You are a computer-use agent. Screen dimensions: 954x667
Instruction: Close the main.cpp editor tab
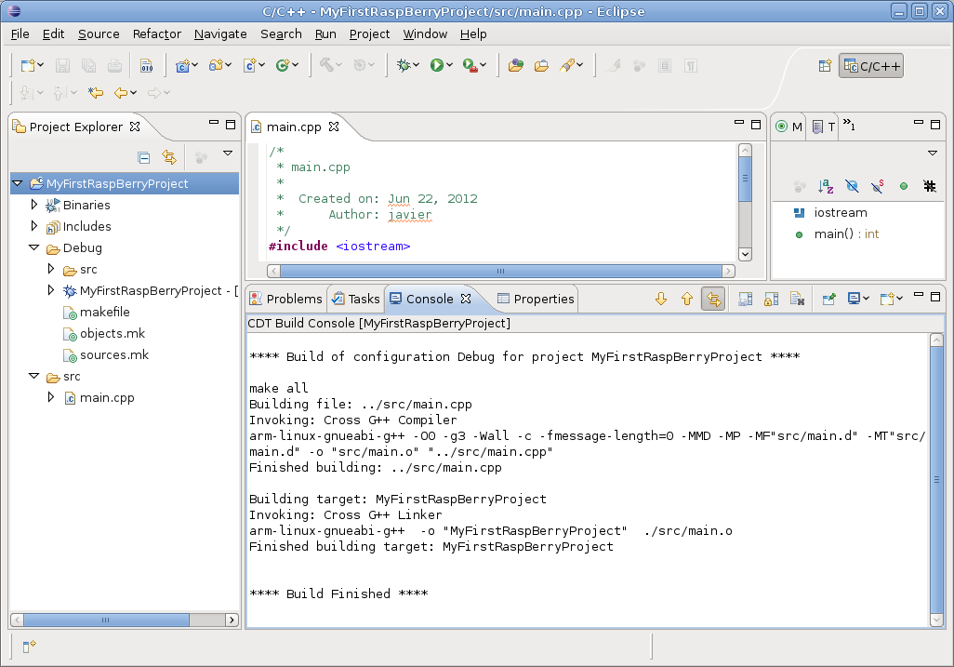pyautogui.click(x=334, y=127)
